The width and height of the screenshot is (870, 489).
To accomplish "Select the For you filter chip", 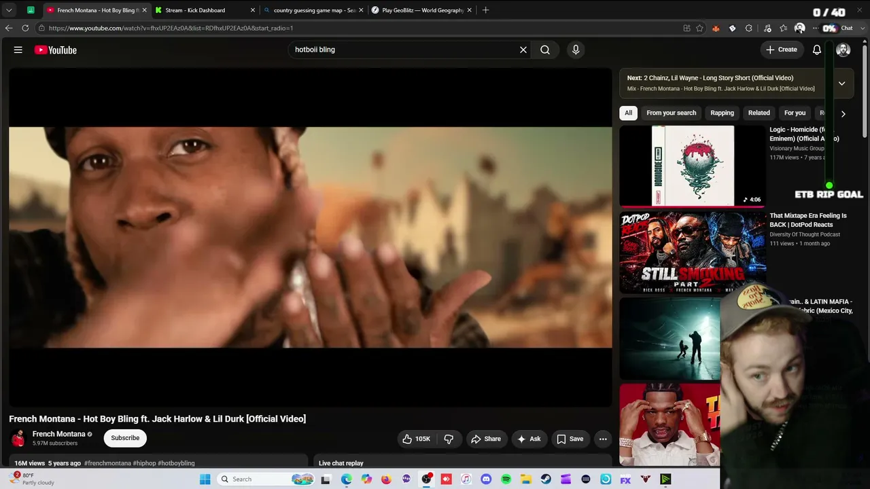I will click(795, 113).
